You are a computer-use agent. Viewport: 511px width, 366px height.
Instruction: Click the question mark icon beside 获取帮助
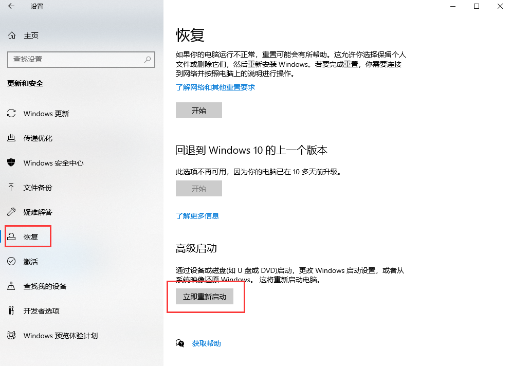coord(180,343)
